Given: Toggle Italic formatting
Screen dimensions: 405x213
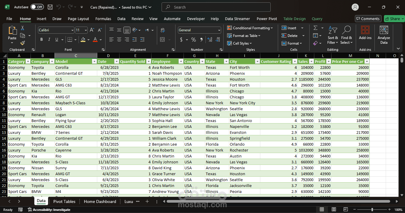Looking at the screenshot, I should [x=49, y=40].
